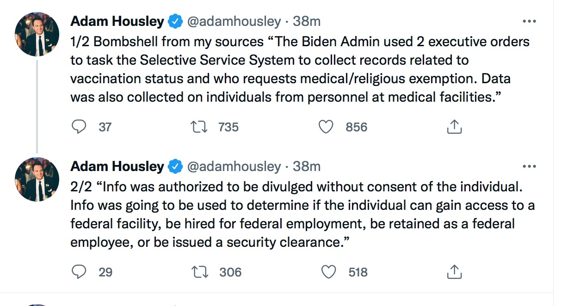Click Adam Housley name on second tweet

117,166
